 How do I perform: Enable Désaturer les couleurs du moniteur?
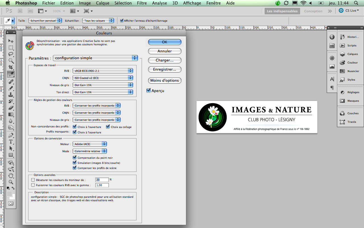[33, 180]
